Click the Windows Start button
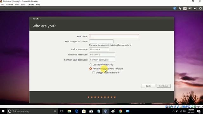203x114 pixels. (3, 111)
